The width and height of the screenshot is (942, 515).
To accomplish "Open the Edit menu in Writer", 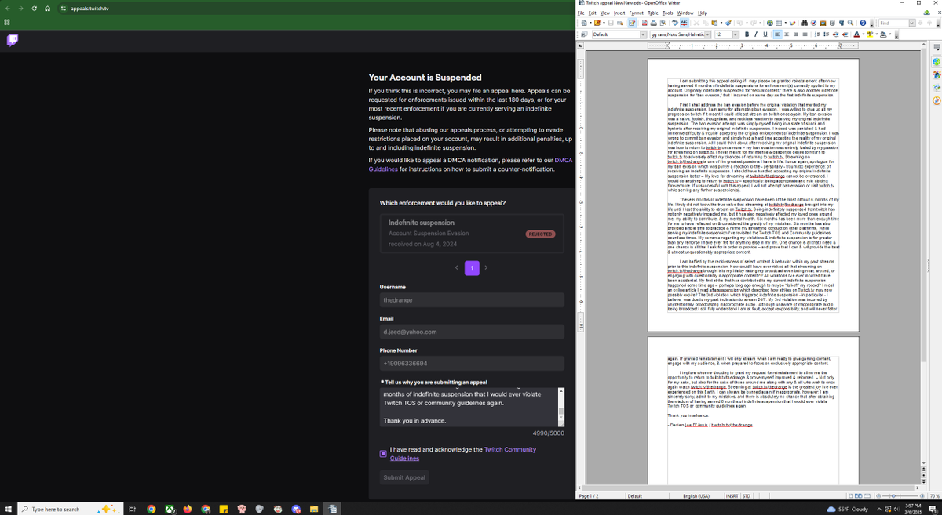I will coord(593,13).
